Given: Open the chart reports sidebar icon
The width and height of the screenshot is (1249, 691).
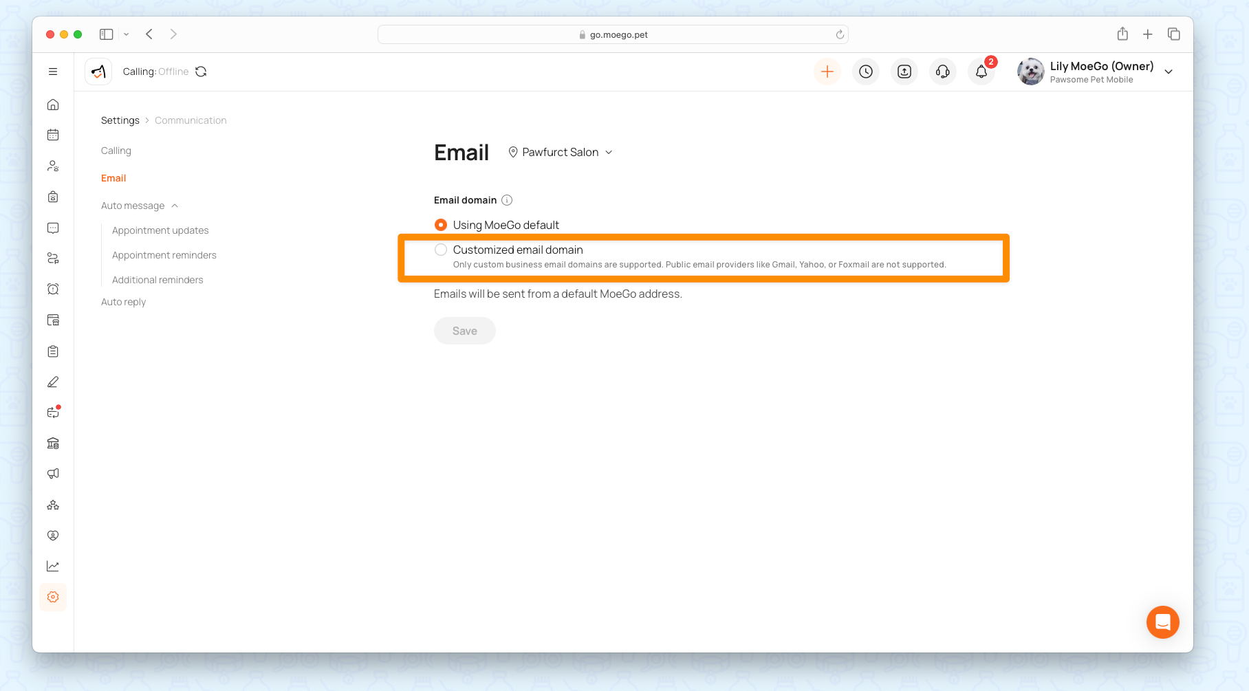Looking at the screenshot, I should coord(53,566).
